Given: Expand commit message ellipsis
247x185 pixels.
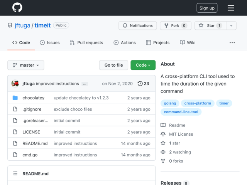Looking at the screenshot, I should [x=85, y=84].
